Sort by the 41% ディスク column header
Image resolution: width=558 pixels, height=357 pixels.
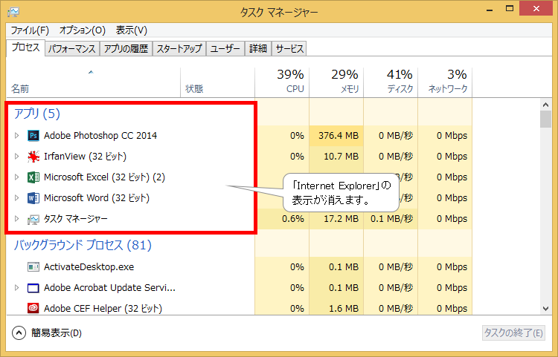pos(391,82)
